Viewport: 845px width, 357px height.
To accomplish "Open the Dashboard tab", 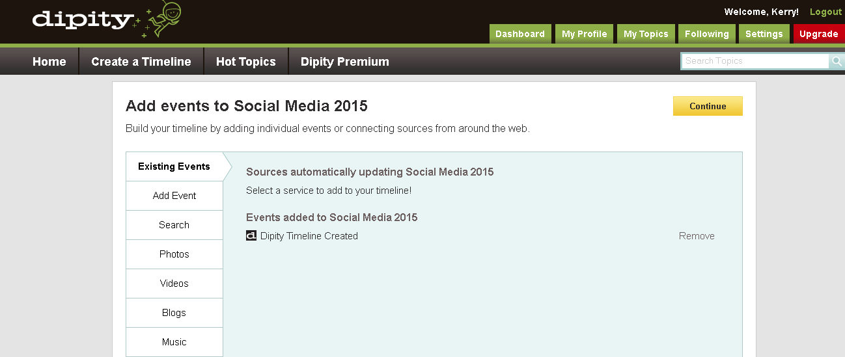I will tap(519, 34).
